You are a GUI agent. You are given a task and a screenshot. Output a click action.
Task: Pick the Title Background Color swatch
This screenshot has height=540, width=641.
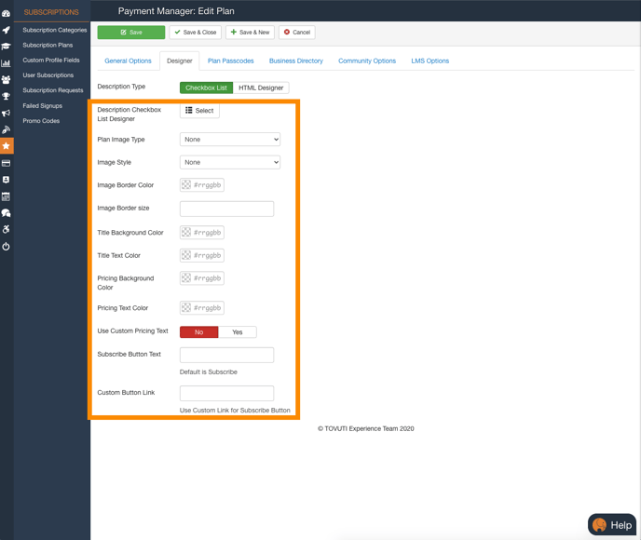[186, 233]
